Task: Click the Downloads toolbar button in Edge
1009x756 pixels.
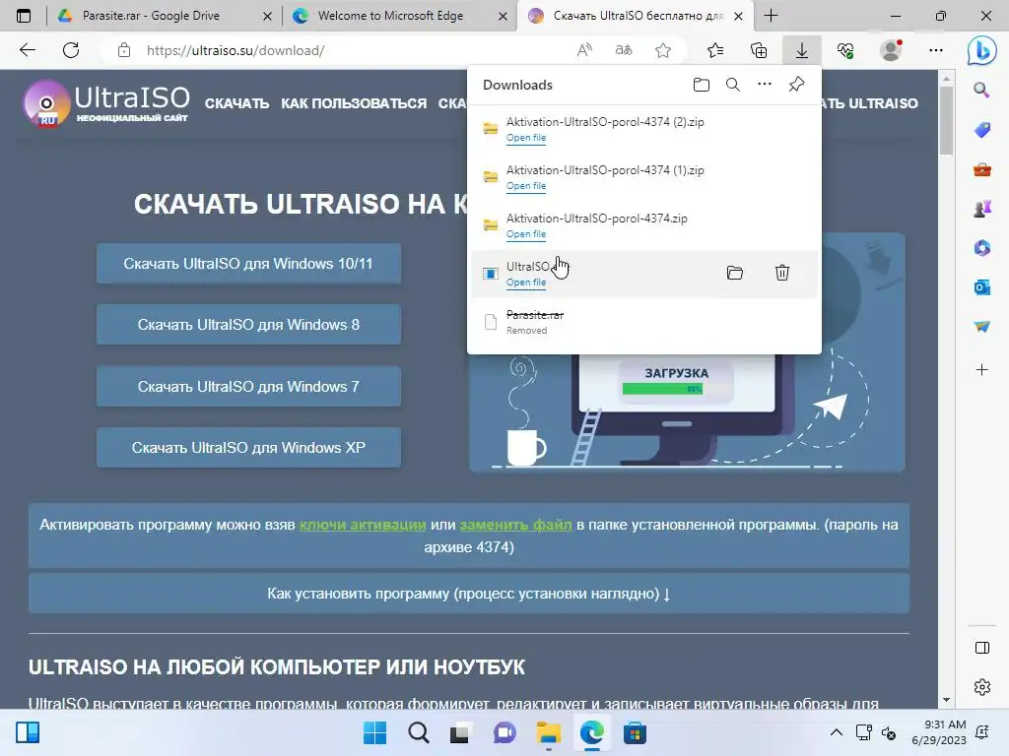Action: [802, 50]
